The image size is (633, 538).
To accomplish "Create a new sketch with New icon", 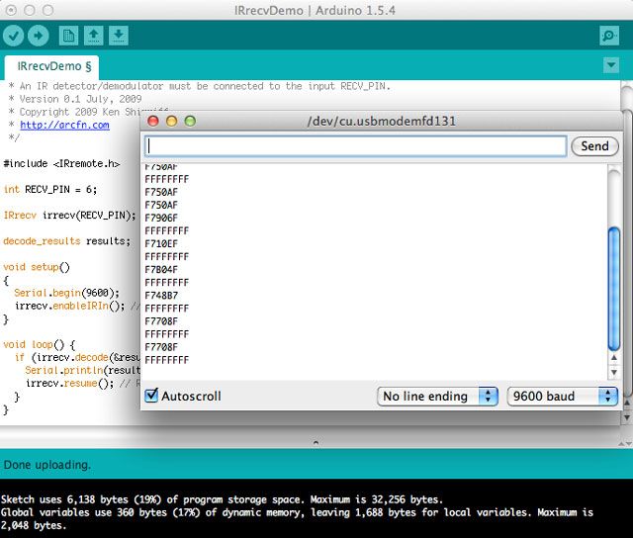I will point(68,36).
